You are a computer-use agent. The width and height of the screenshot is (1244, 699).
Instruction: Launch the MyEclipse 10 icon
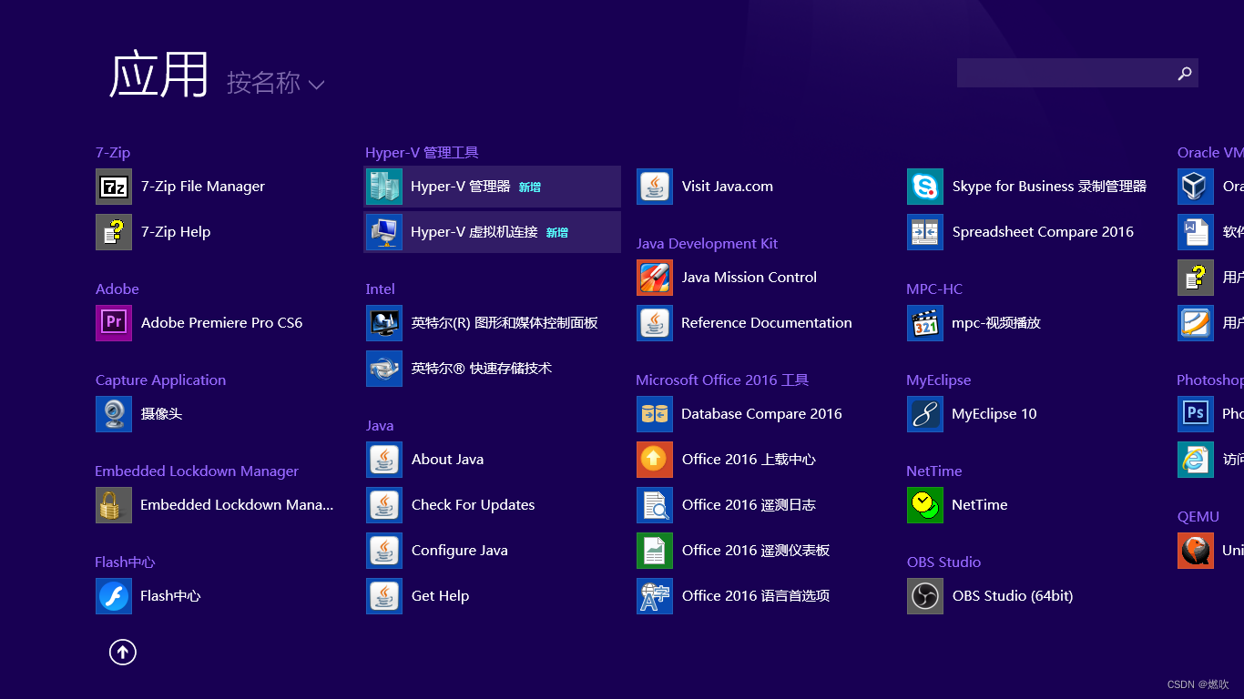[x=925, y=414]
